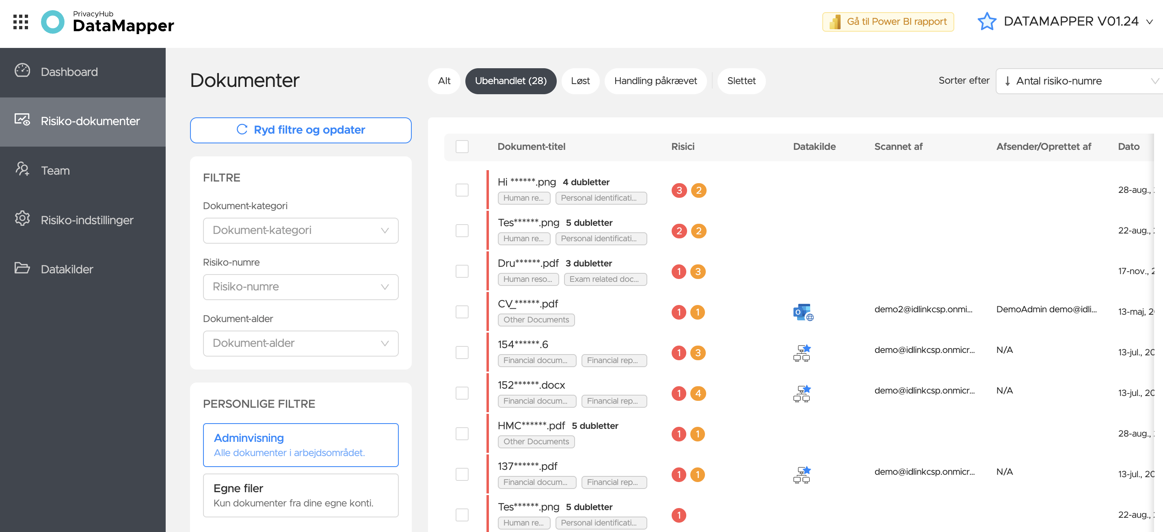Check the box for 137******.pdf
The width and height of the screenshot is (1163, 532).
point(462,475)
